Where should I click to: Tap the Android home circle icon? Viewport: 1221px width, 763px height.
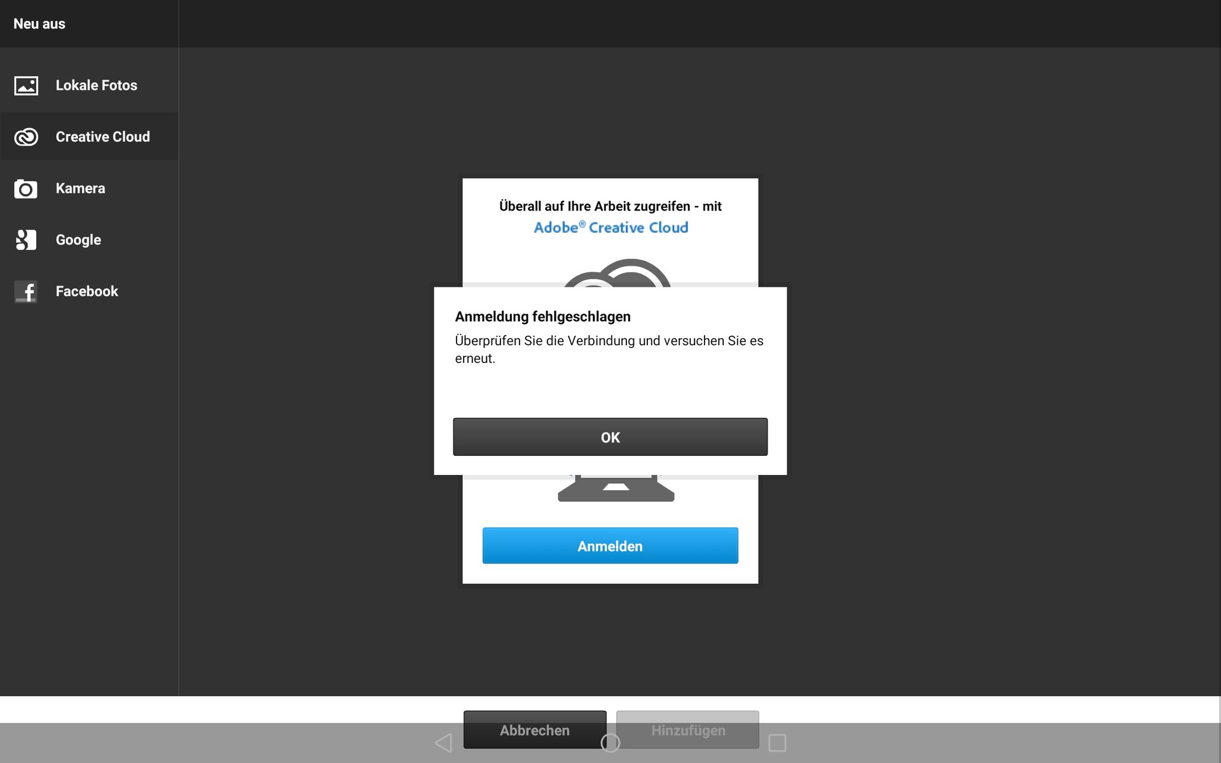(610, 743)
